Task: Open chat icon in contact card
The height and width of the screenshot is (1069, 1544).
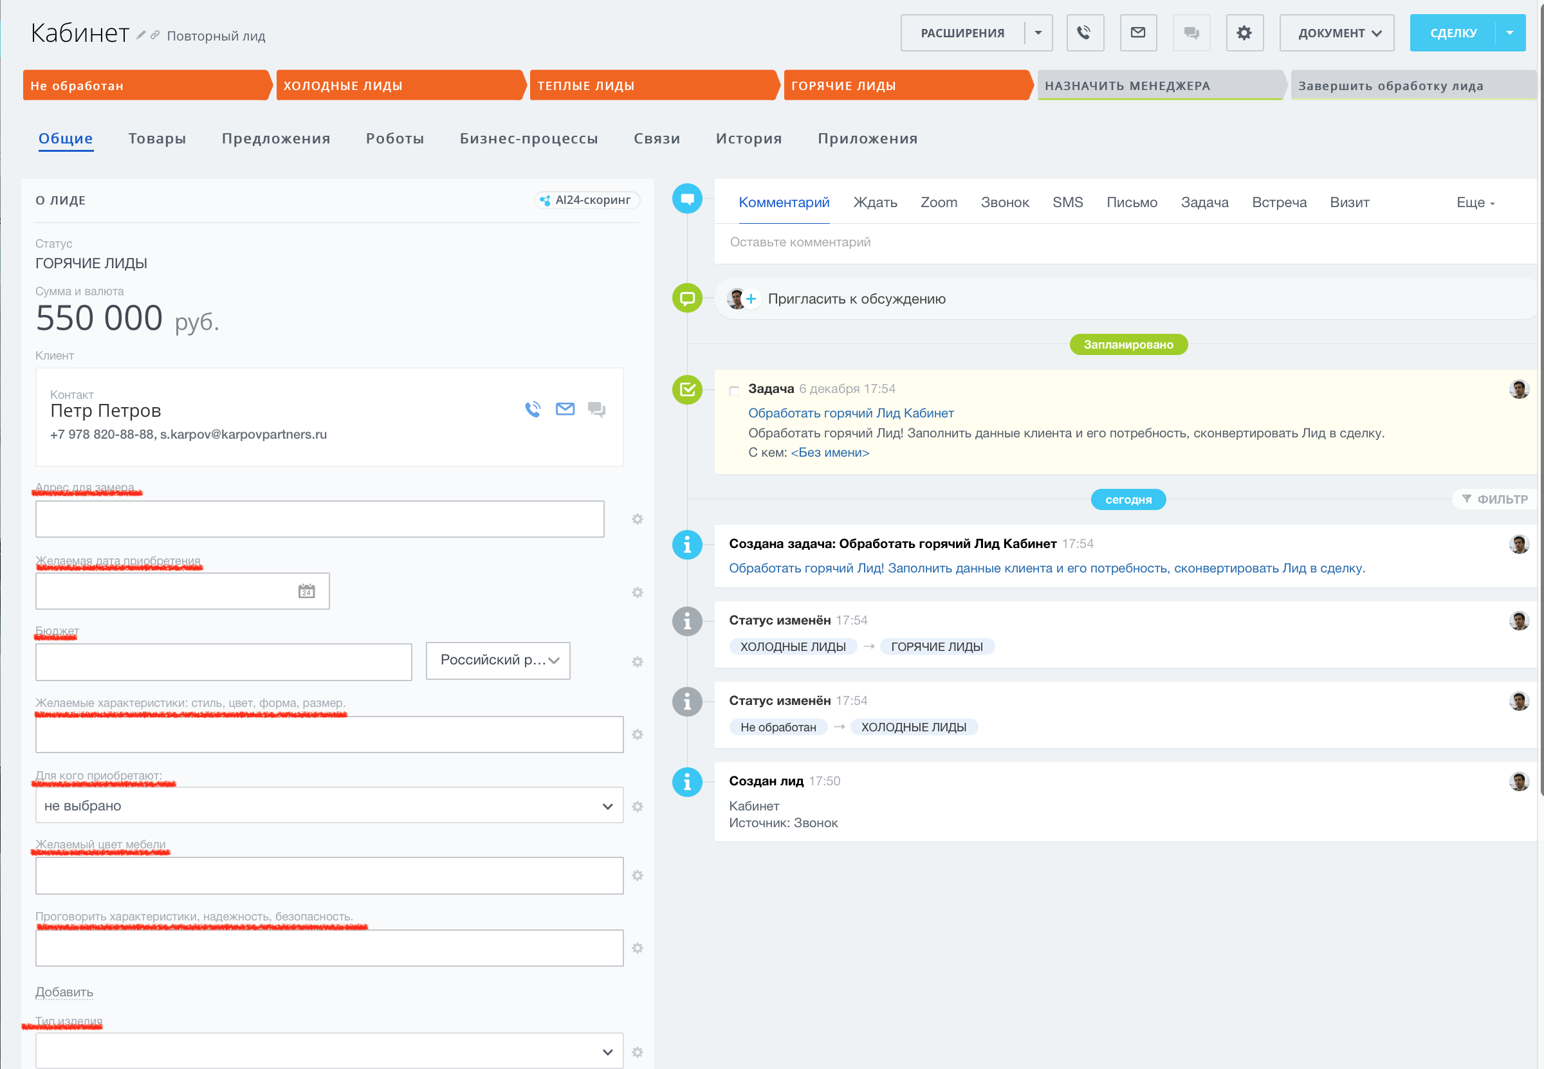Action: [x=596, y=409]
